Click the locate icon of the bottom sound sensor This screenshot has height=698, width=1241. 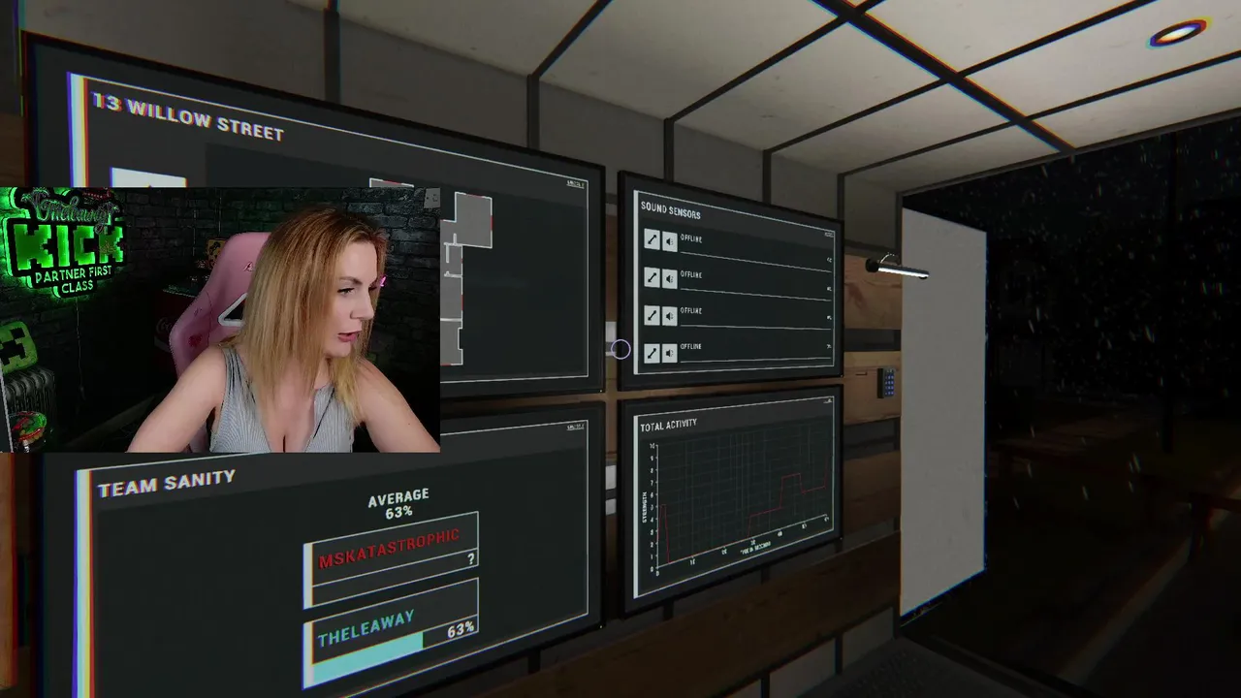pos(652,352)
